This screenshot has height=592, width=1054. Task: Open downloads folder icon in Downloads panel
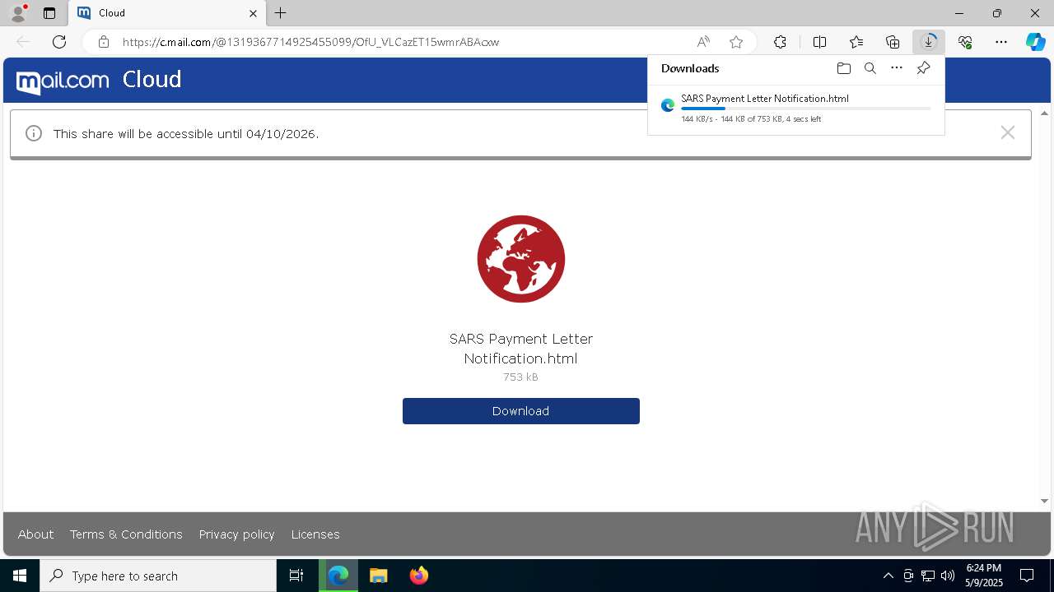[x=843, y=68]
